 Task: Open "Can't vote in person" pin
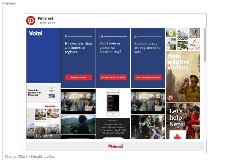[x=113, y=58]
